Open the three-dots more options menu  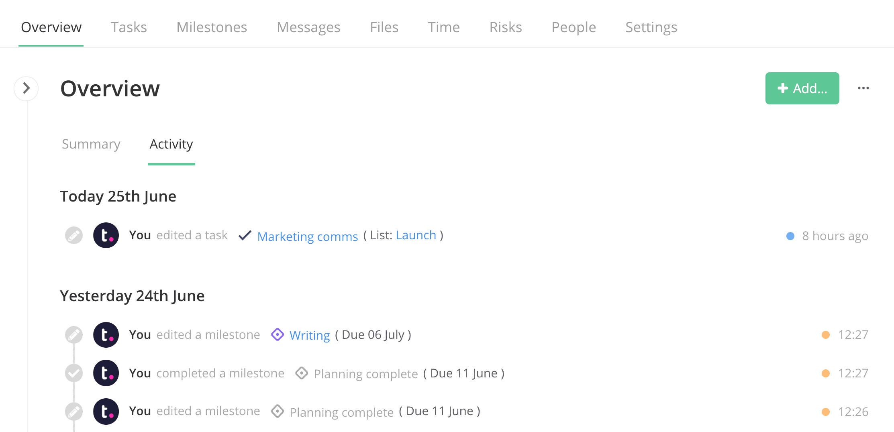coord(863,88)
